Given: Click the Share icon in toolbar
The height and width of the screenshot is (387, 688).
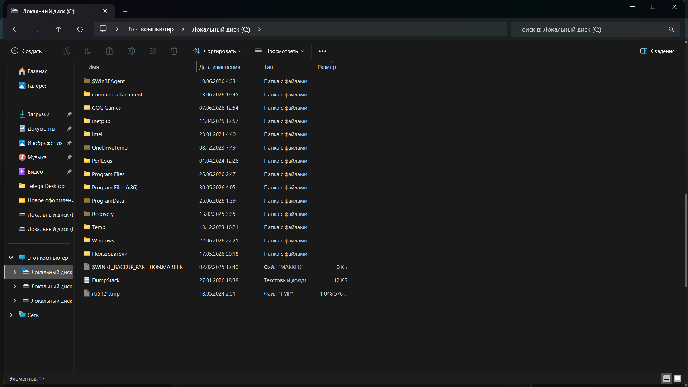Looking at the screenshot, I should click(153, 51).
